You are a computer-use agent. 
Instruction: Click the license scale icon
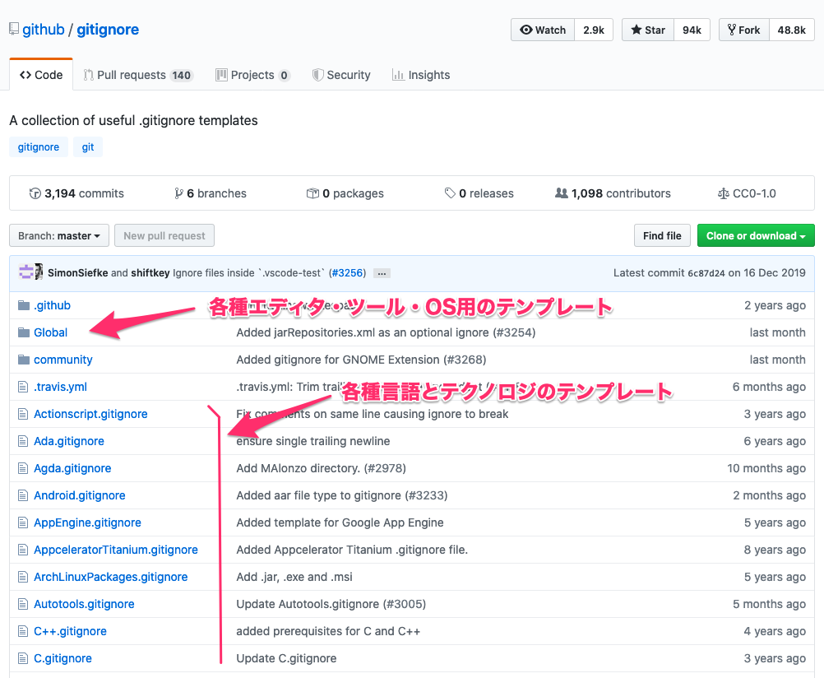(x=724, y=193)
